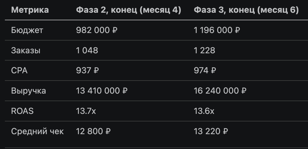The width and height of the screenshot is (308, 149).
Task: Select the Бюджет row label
Action: (x=27, y=30)
